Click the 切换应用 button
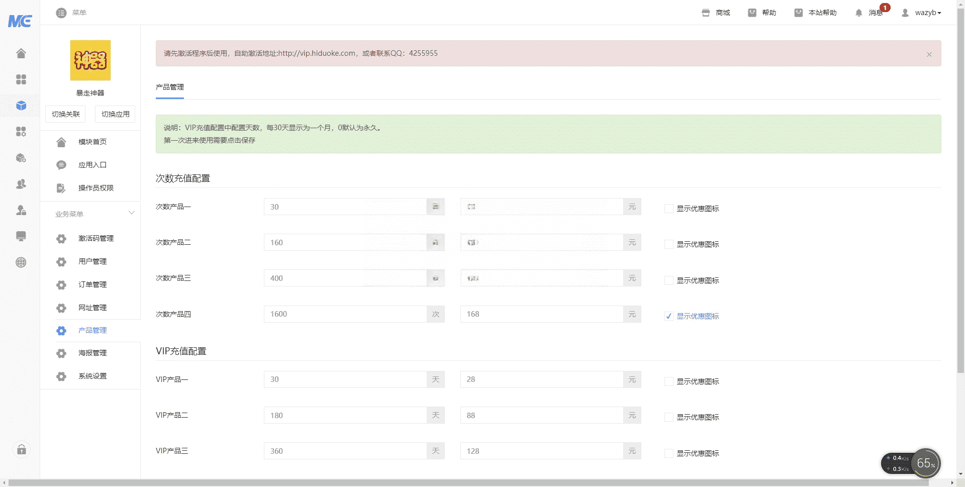This screenshot has width=965, height=487. click(115, 114)
